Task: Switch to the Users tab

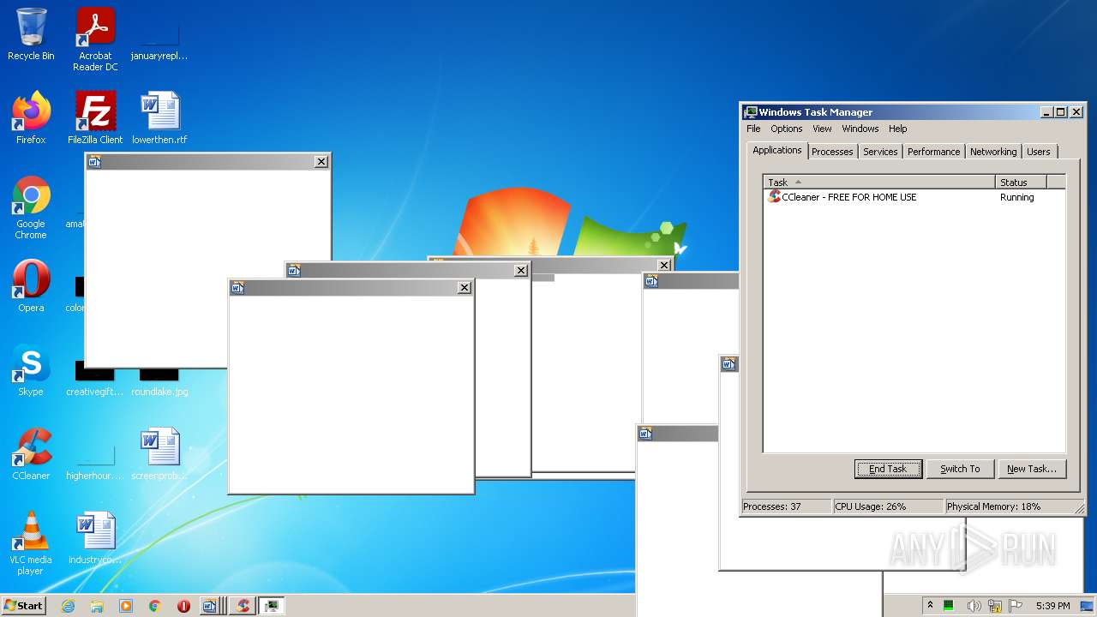Action: click(1038, 152)
